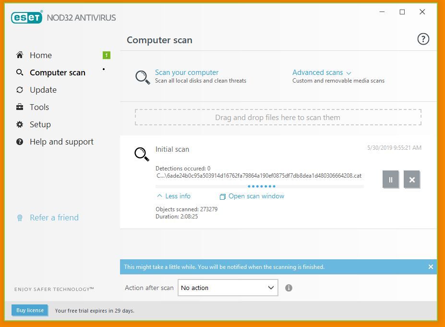Maximize the ESET window
The width and height of the screenshot is (445, 327).
click(402, 12)
